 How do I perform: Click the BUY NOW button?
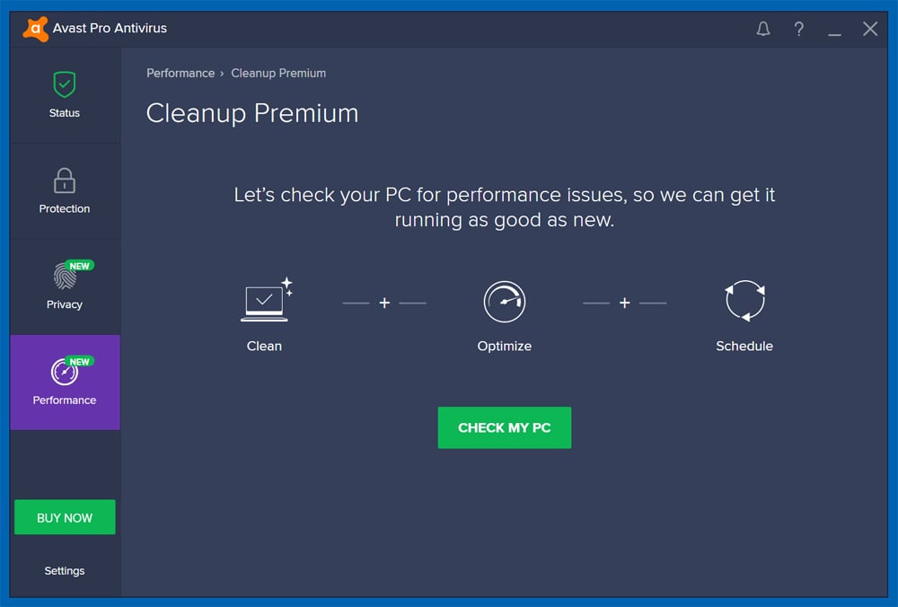(65, 517)
